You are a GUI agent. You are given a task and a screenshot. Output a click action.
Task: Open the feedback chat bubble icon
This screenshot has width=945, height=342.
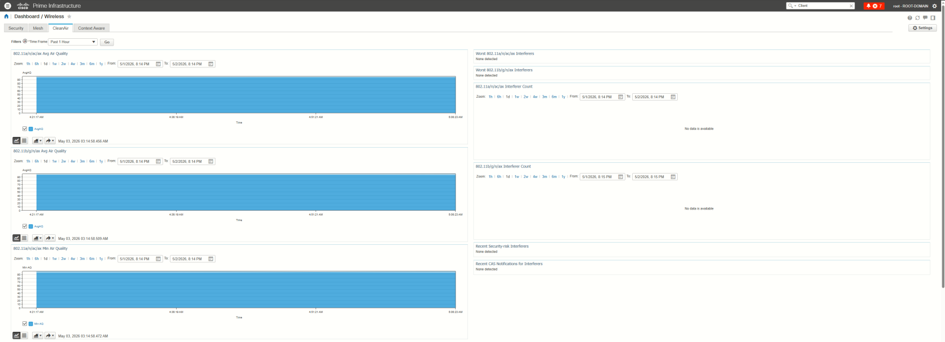point(925,18)
